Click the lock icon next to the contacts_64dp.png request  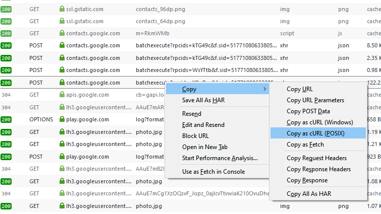pyautogui.click(x=63, y=21)
